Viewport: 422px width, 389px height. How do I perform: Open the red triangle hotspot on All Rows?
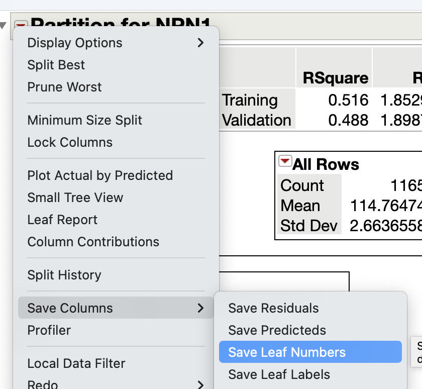click(x=285, y=161)
